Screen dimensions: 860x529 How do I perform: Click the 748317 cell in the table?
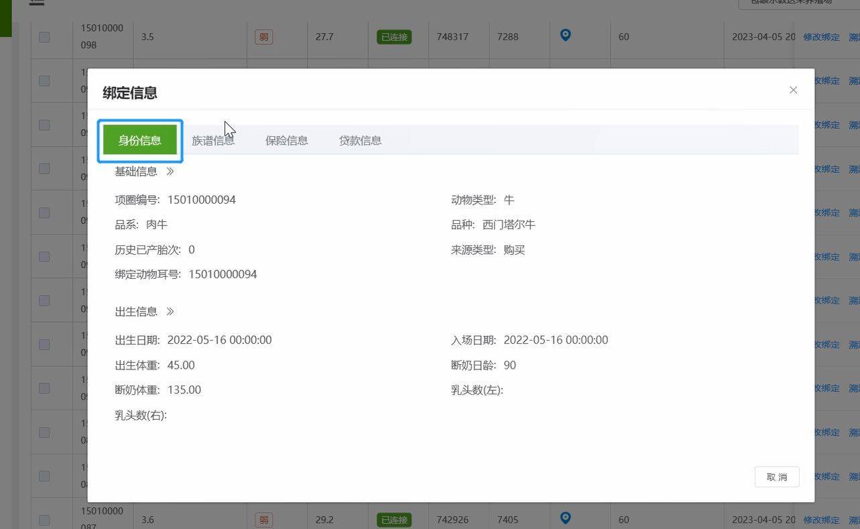click(x=452, y=37)
